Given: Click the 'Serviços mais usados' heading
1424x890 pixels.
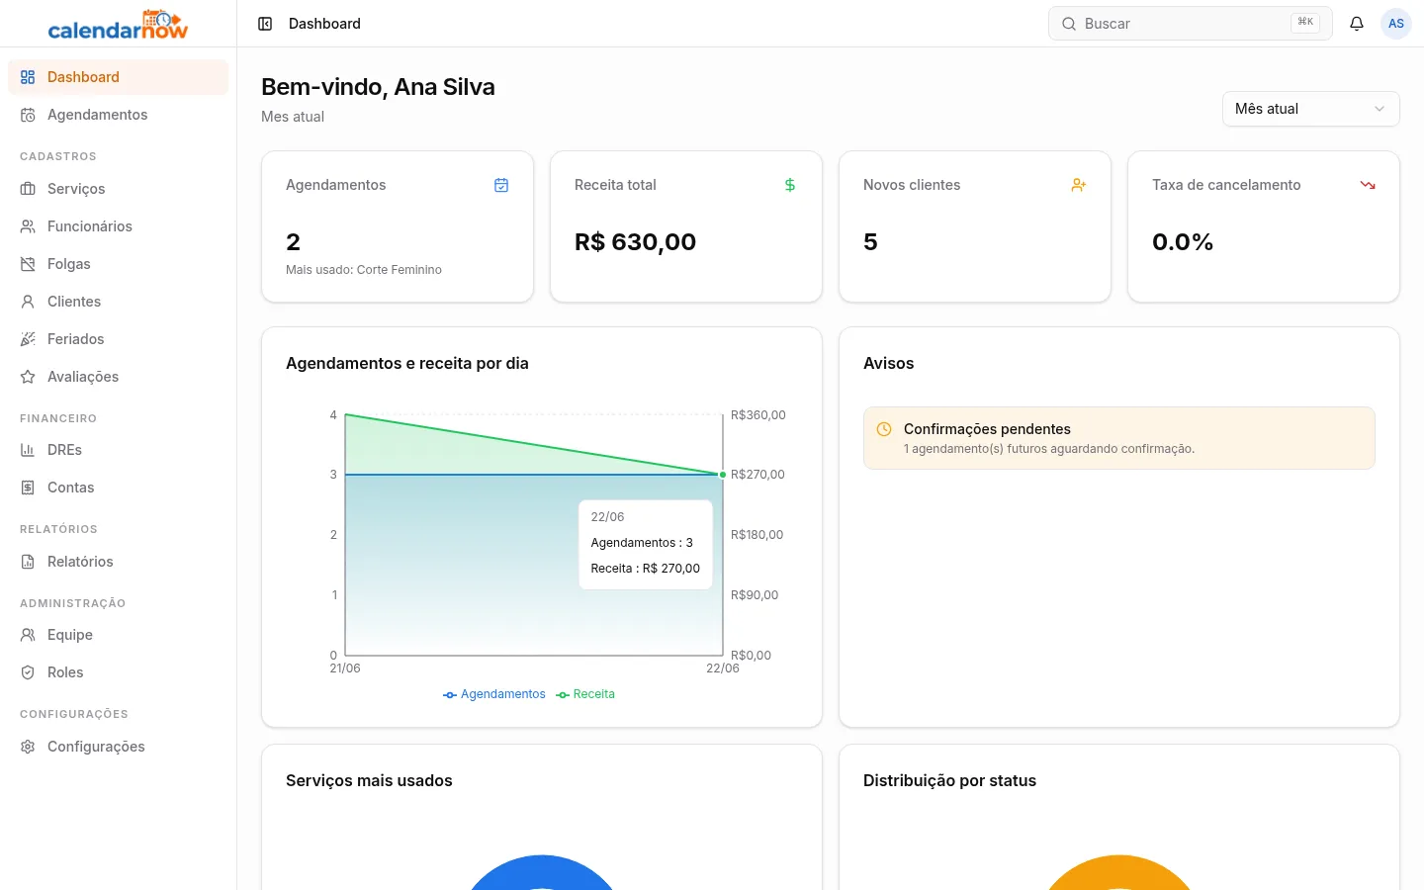Looking at the screenshot, I should [x=369, y=780].
